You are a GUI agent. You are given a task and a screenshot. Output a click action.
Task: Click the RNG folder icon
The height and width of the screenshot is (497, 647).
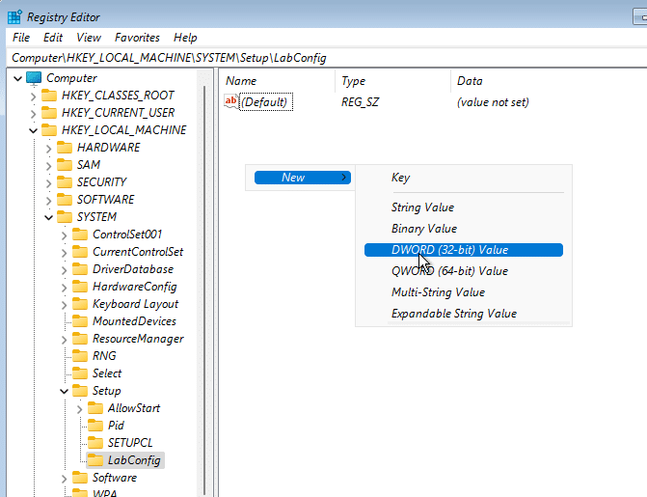tap(80, 356)
